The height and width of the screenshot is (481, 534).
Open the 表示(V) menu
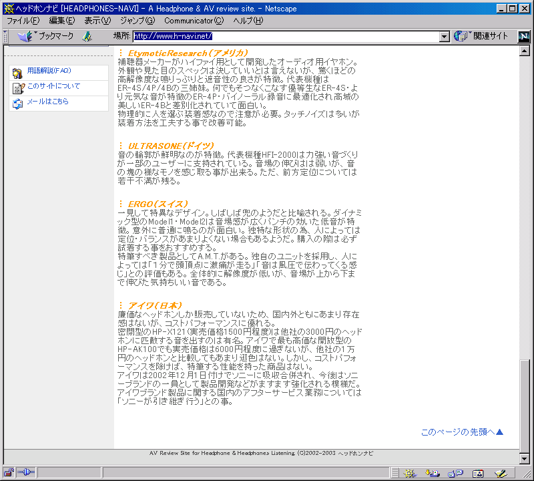click(x=97, y=21)
